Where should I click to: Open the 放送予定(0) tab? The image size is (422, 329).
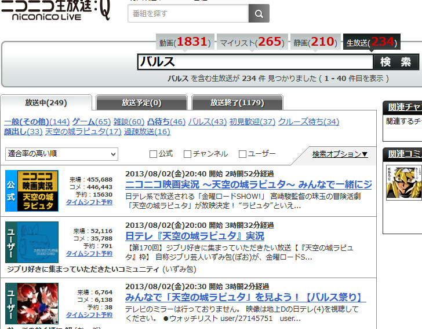click(x=141, y=102)
